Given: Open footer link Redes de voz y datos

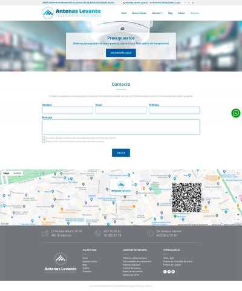Looking at the screenshot, I should click(x=132, y=272).
